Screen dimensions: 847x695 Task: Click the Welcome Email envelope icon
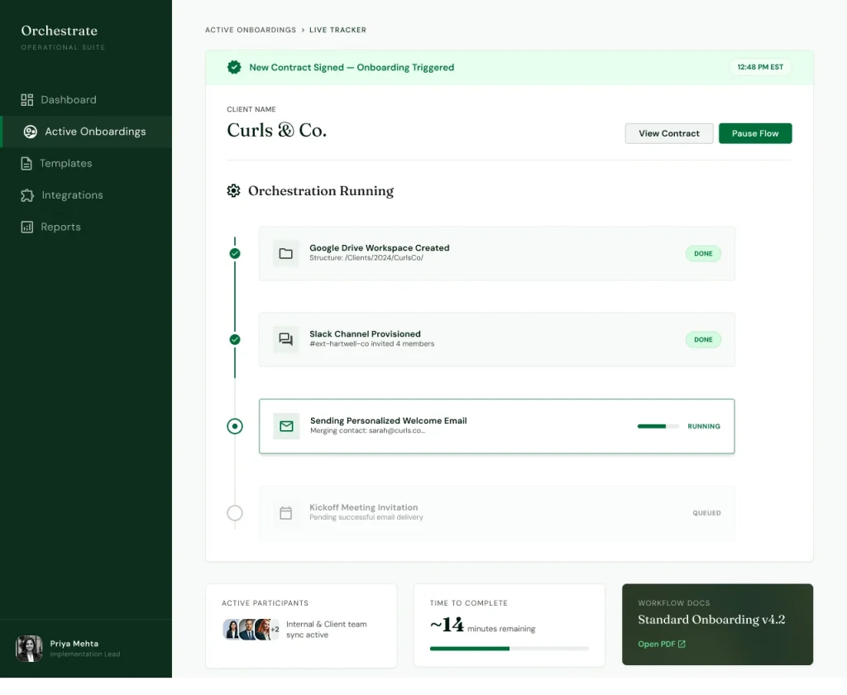(x=286, y=426)
